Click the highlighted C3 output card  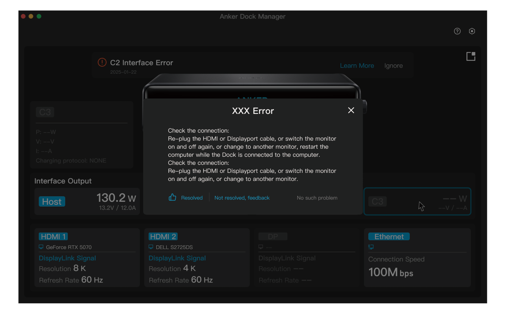coord(417,201)
